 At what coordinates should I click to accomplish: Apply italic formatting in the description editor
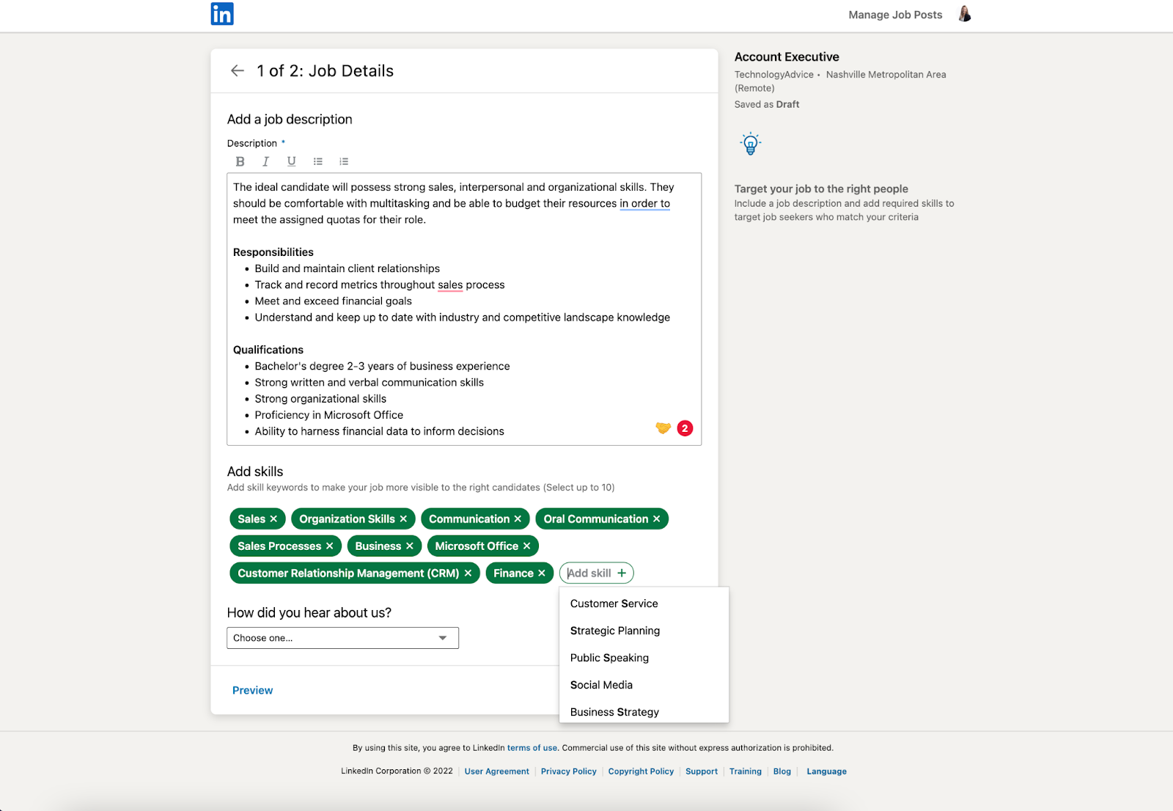click(265, 161)
